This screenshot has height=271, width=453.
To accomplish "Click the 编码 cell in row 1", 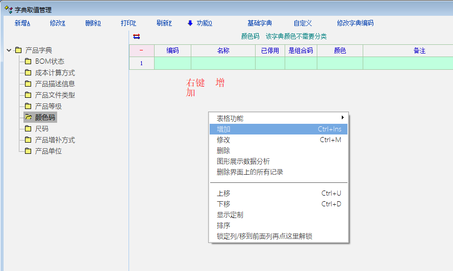I will click(x=173, y=63).
